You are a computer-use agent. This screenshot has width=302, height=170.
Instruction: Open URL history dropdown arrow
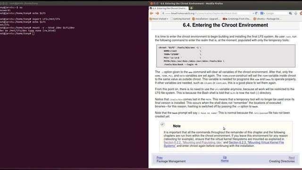pos(253,13)
